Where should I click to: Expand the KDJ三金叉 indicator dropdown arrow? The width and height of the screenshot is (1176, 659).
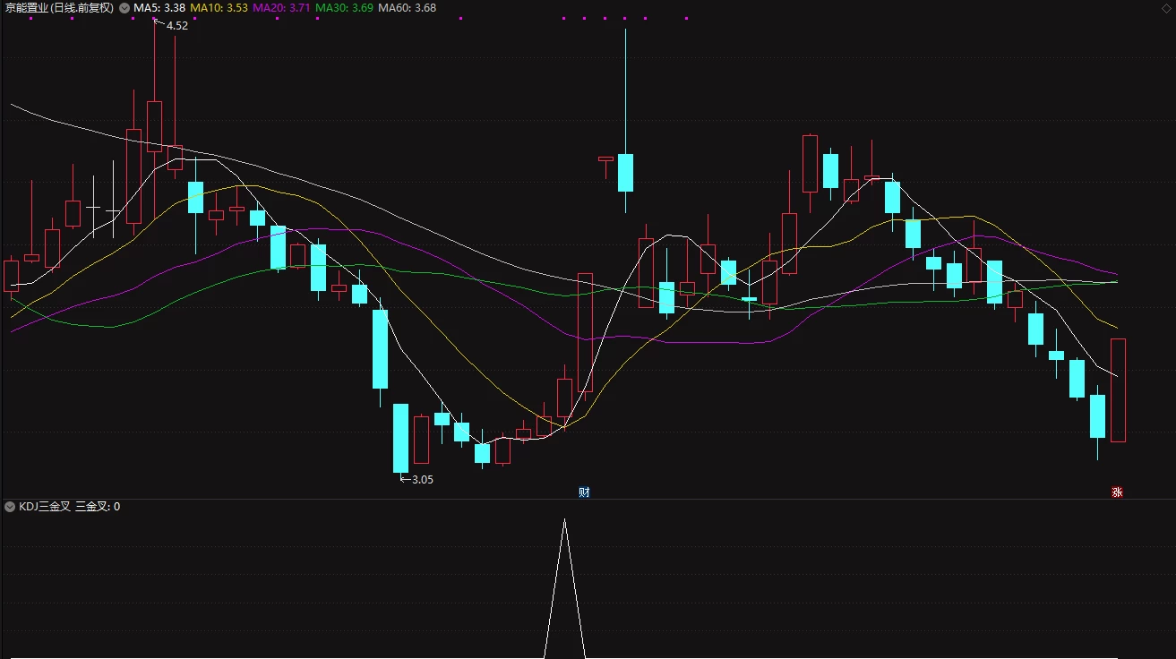click(x=10, y=507)
